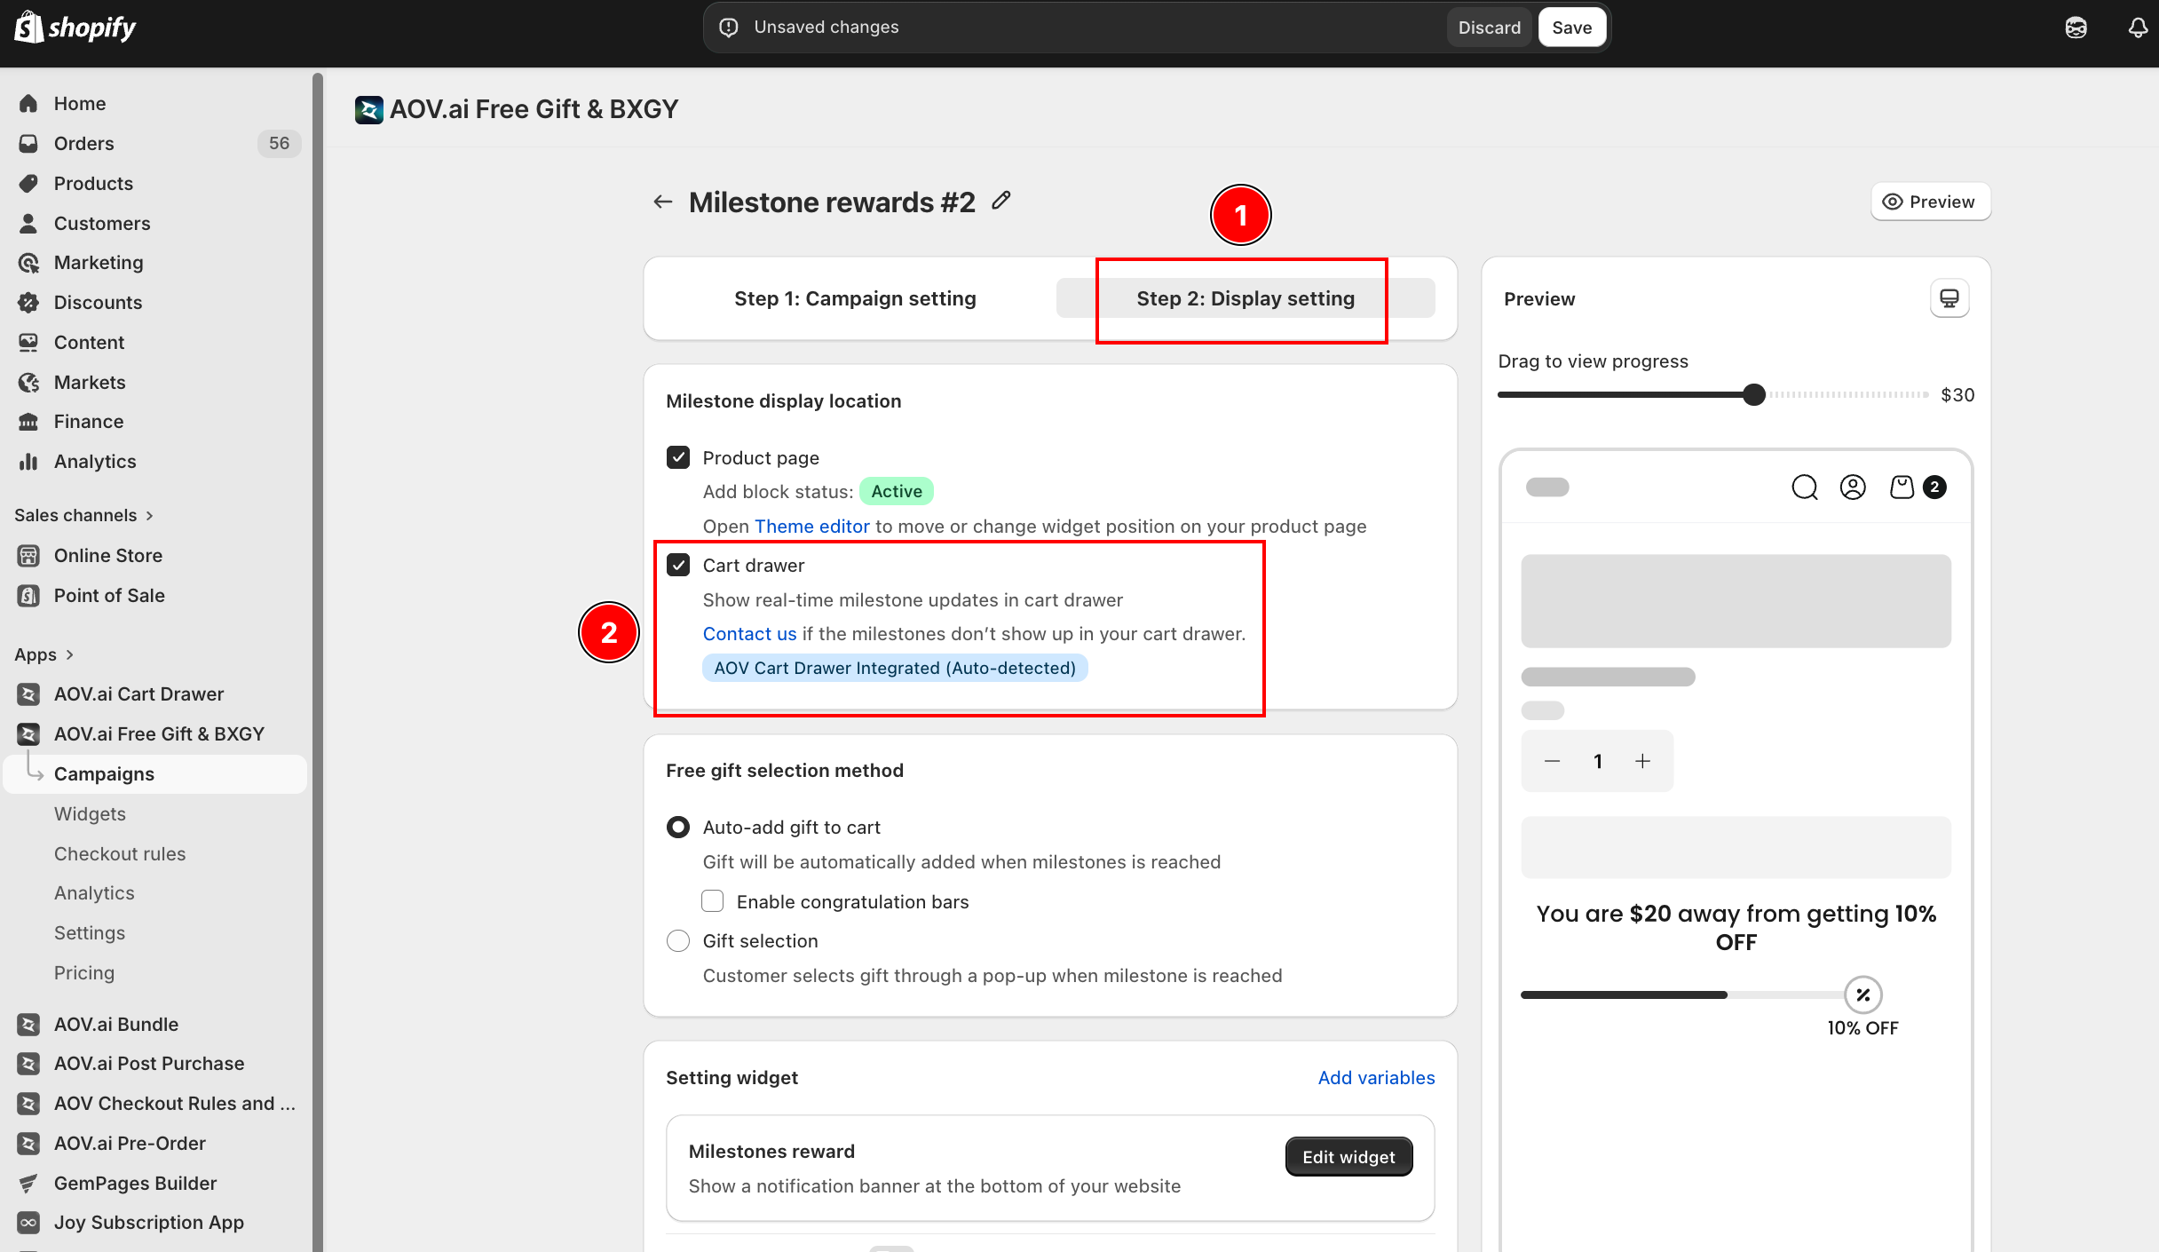Click the Edit widget button
The width and height of the screenshot is (2159, 1252).
point(1348,1157)
